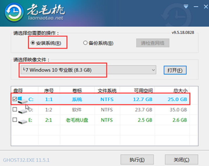The image size is (209, 166).
Task: Sort by the 文件系统 column header
Action: (x=107, y=91)
